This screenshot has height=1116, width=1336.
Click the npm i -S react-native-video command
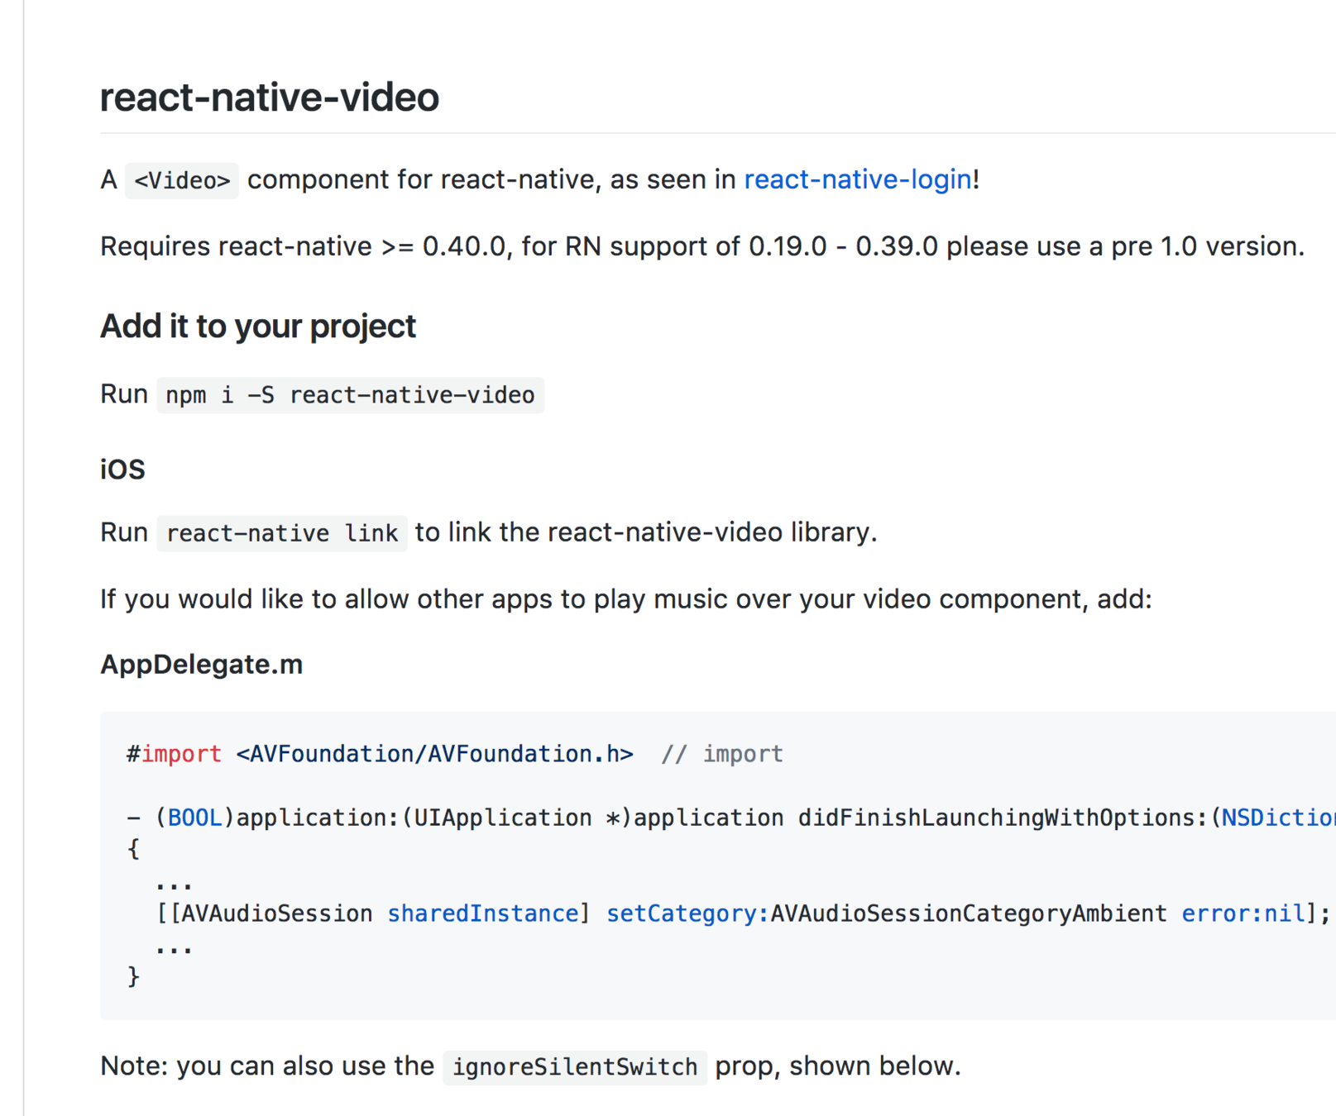[351, 395]
